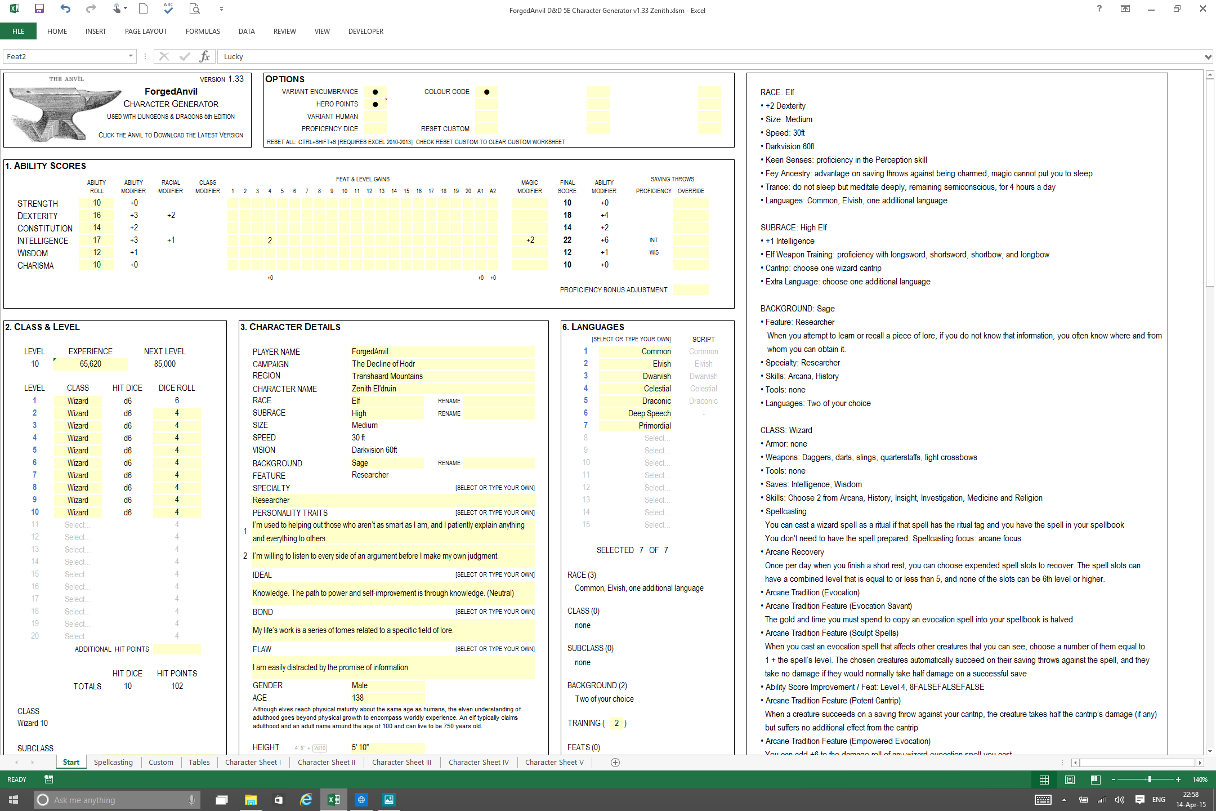Click the zoom slider handle
The image size is (1216, 811).
point(1149,779)
